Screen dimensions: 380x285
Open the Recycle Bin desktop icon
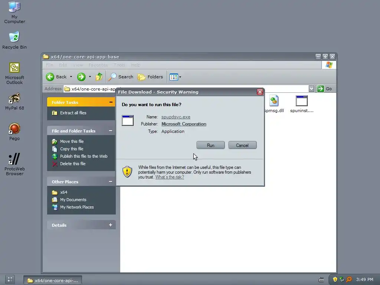point(14,40)
